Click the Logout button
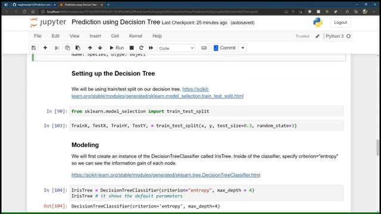 click(x=341, y=23)
